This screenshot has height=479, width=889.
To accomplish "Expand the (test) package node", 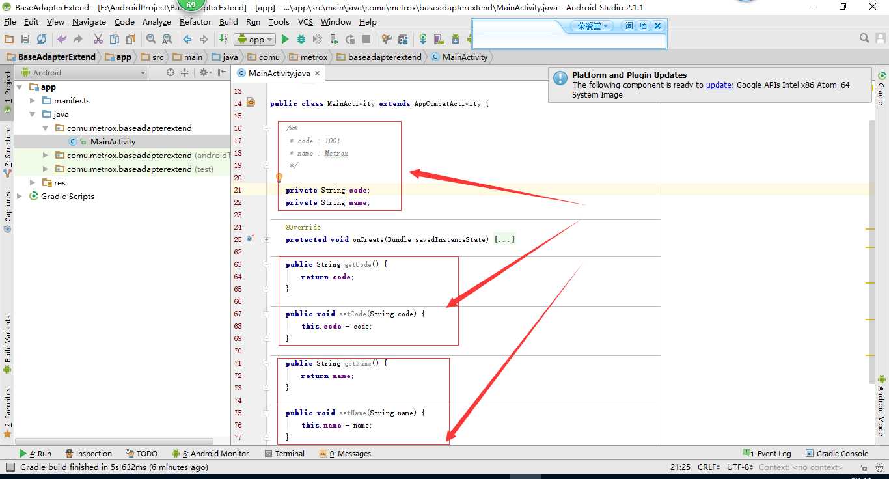I will point(45,169).
